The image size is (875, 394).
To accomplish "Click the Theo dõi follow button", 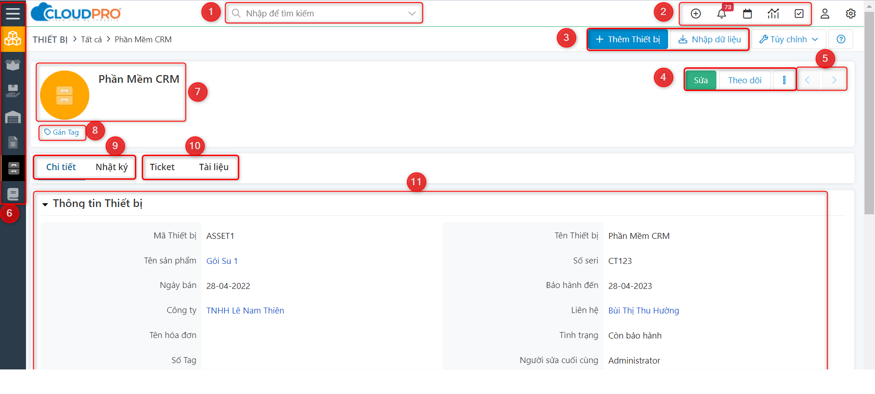I will (745, 80).
